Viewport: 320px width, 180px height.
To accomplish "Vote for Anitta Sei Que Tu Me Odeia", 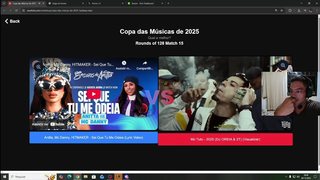I will click(93, 137).
